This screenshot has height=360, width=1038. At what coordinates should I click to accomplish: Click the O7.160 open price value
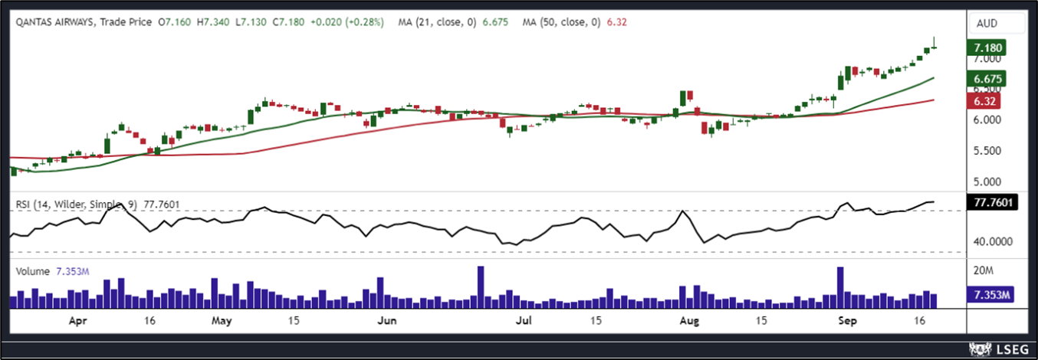click(176, 23)
